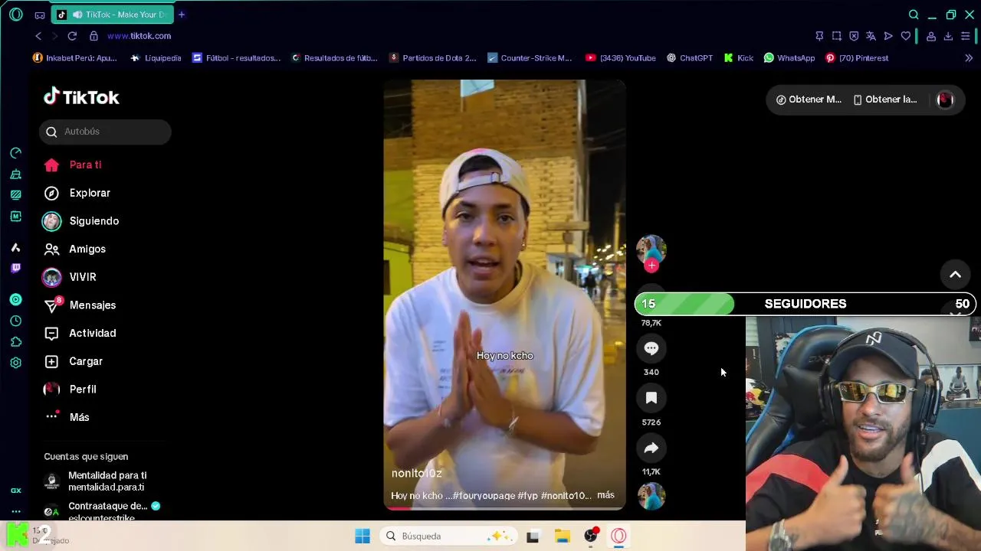Click the translate page icon
981x551 pixels.
pyautogui.click(x=871, y=36)
